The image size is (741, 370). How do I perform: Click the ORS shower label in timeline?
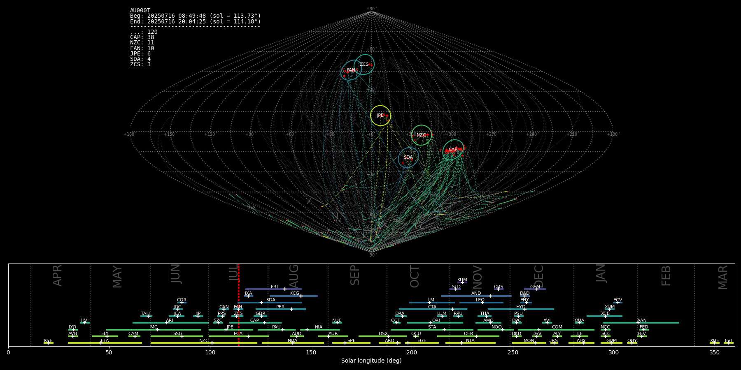coord(499,287)
